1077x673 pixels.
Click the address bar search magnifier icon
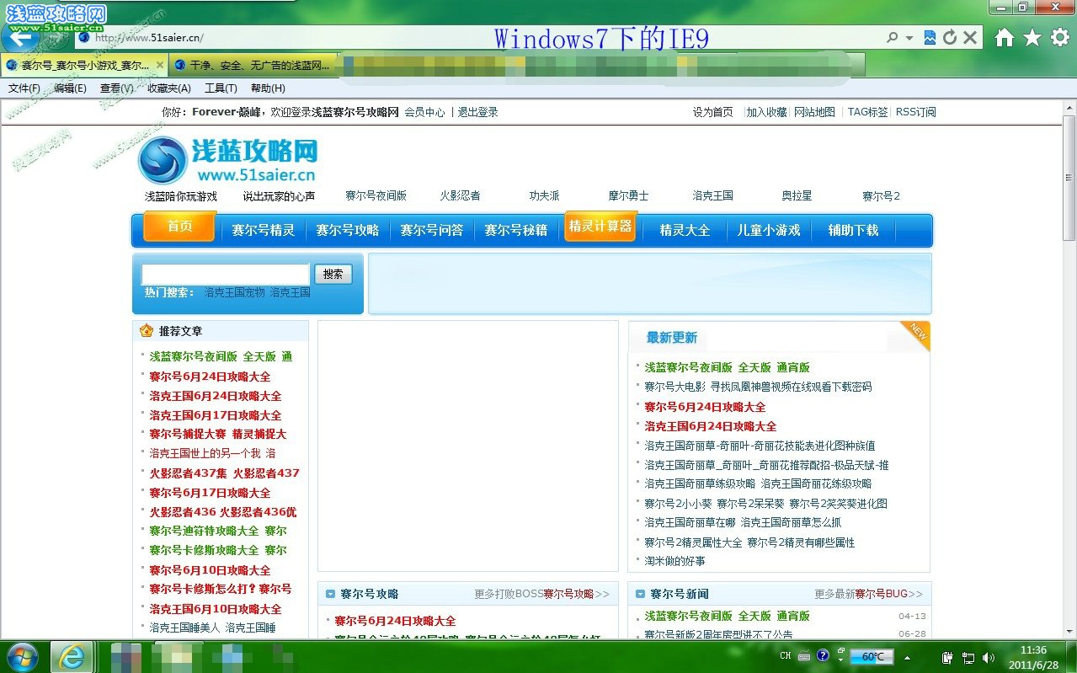pos(893,38)
